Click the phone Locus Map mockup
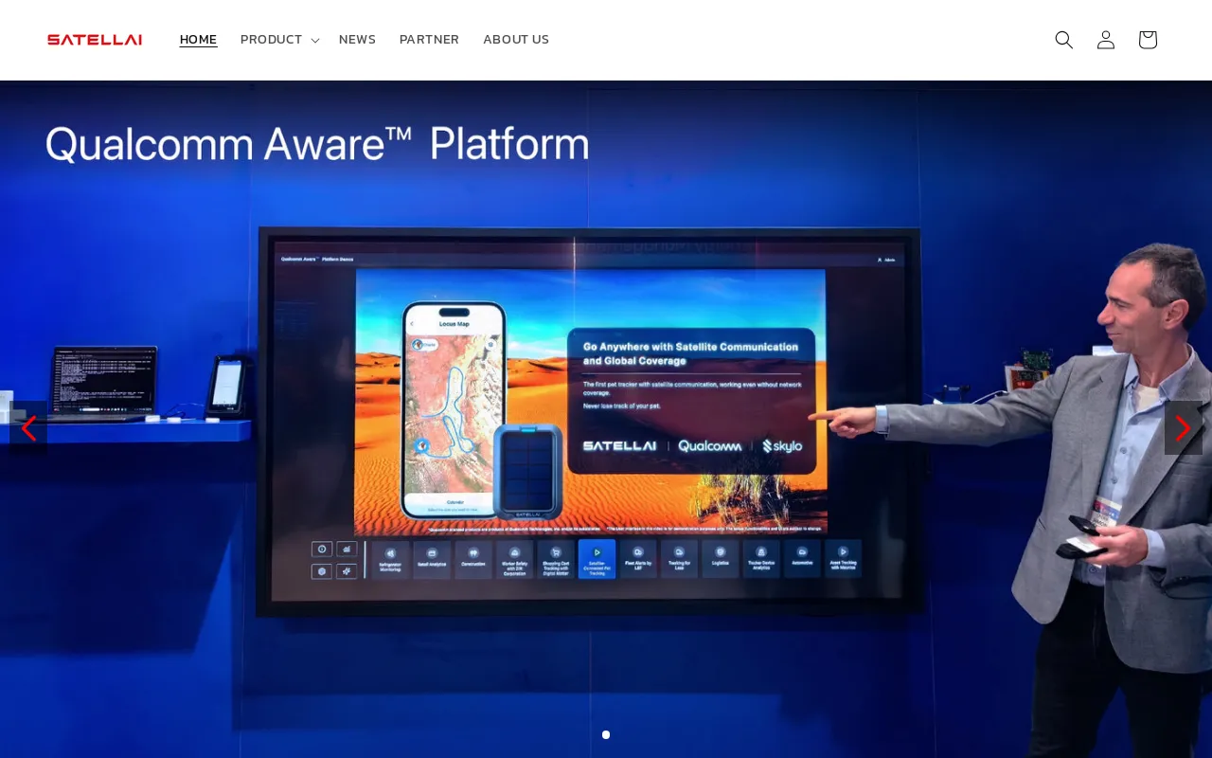The image size is (1212, 758). pos(452,407)
